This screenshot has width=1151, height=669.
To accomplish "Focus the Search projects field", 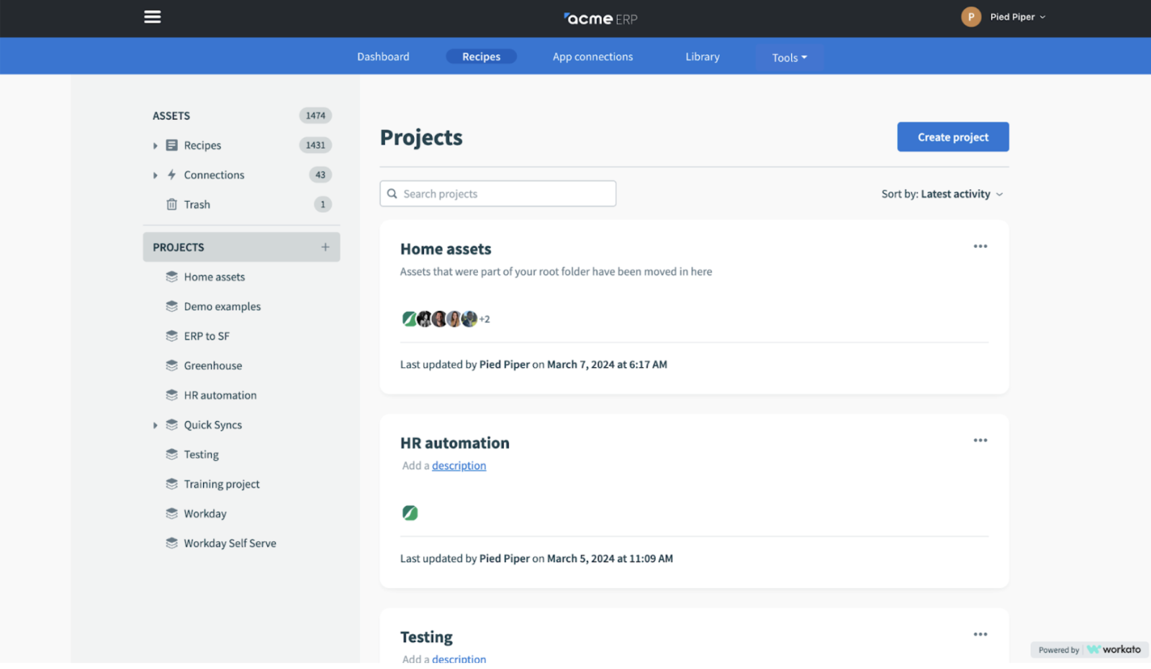I will click(498, 194).
